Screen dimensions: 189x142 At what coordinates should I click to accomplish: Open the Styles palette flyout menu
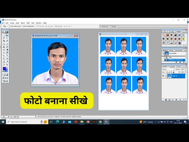[186, 32]
